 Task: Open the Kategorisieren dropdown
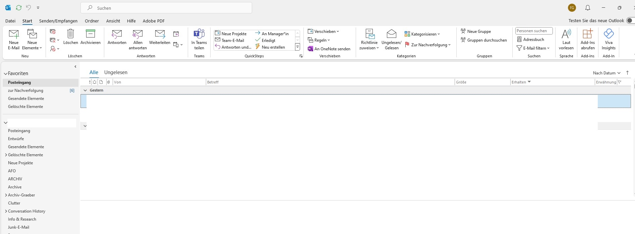pyautogui.click(x=422, y=34)
